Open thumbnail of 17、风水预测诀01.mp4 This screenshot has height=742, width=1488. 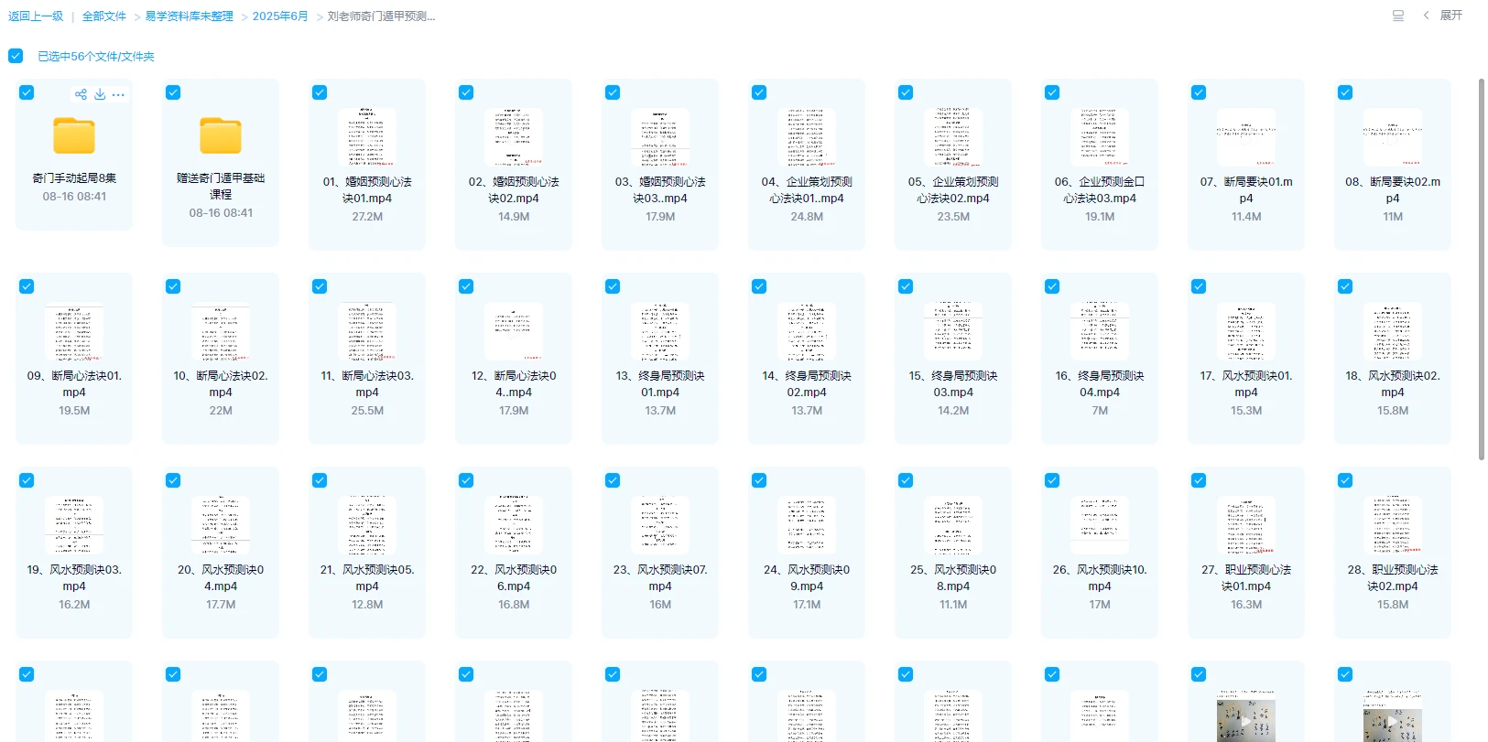(1246, 332)
